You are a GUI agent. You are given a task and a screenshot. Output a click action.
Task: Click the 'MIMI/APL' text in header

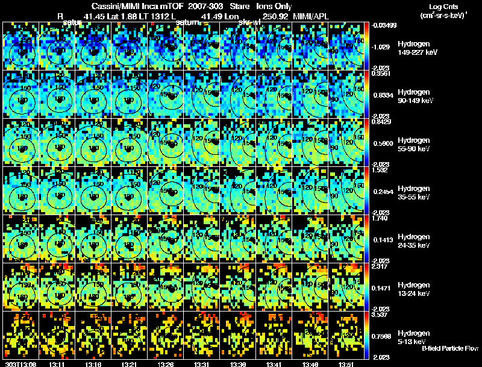tap(311, 16)
